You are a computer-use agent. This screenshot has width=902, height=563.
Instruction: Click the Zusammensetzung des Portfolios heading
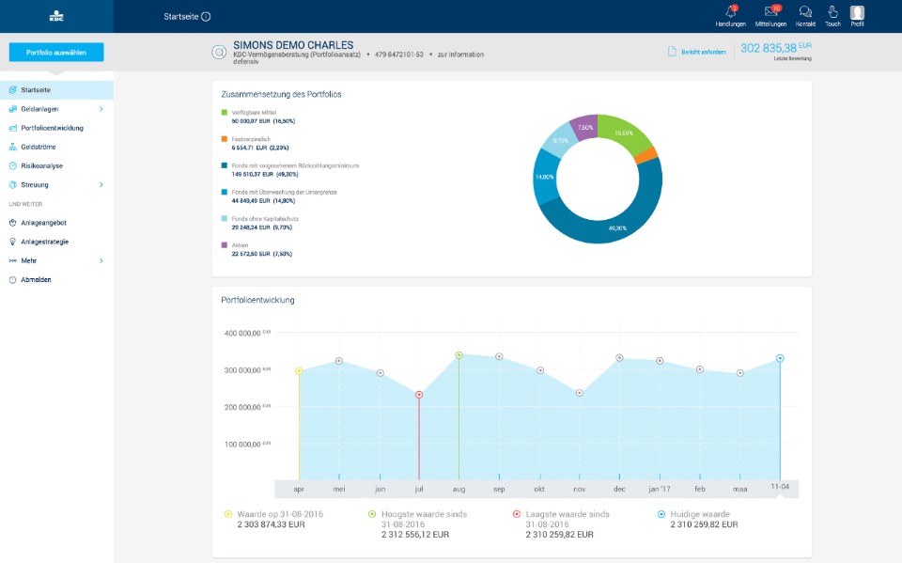pyautogui.click(x=281, y=94)
